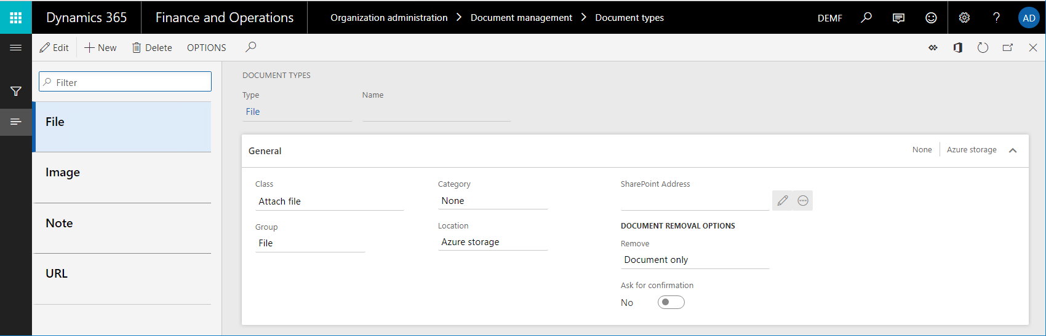This screenshot has width=1046, height=336.
Task: Open the AD user account avatar
Action: click(1029, 18)
